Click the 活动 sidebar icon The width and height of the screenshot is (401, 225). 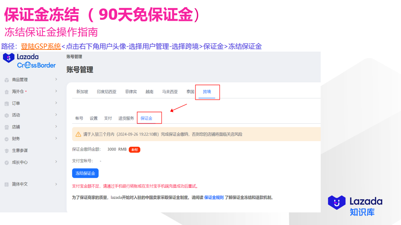click(x=7, y=115)
